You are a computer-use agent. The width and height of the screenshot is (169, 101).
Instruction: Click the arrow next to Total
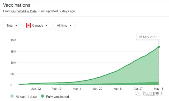point(16,26)
